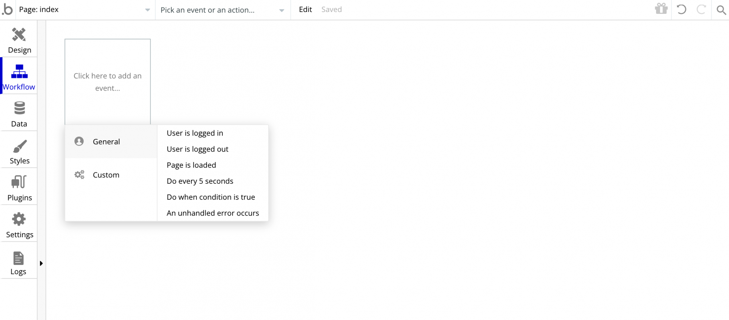729x320 pixels.
Task: Choose the Page is loaded event
Action: point(191,165)
